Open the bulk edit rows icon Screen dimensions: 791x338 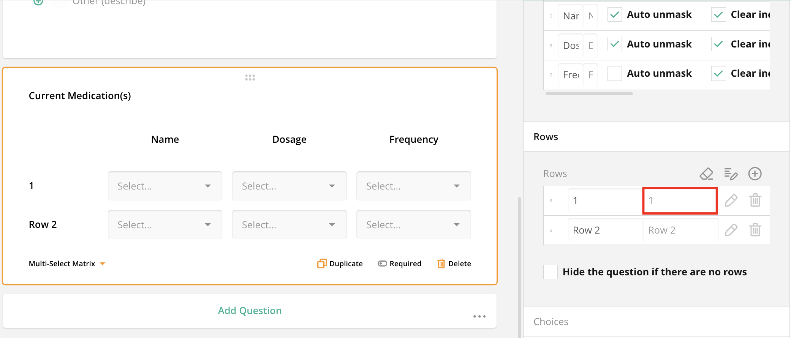coord(731,174)
